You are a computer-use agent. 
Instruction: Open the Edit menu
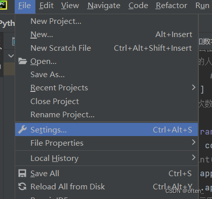coord(47,6)
